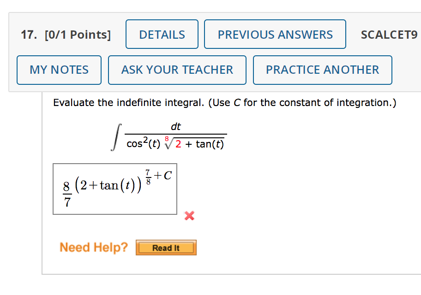Click the question 17 points header
421x295 pixels.
pos(66,35)
